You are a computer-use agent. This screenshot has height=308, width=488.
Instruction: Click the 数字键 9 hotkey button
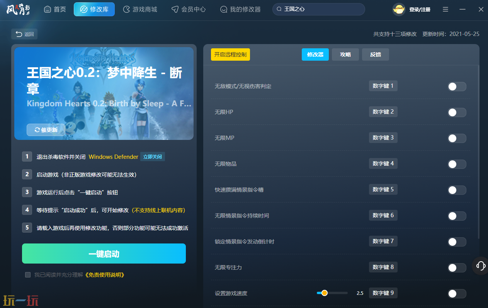pos(383,293)
